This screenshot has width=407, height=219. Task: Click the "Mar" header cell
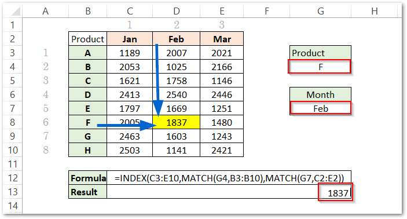pos(222,39)
